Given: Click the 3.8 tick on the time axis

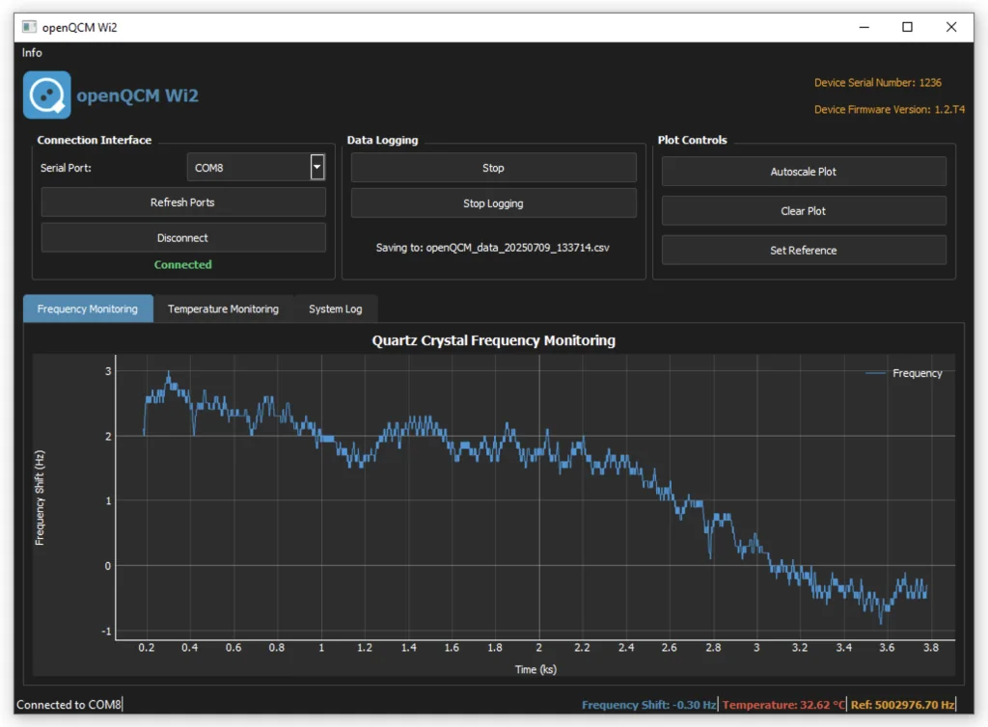Looking at the screenshot, I should tap(931, 647).
